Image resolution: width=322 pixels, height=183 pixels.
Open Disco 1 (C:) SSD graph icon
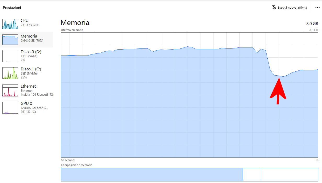tap(10, 73)
